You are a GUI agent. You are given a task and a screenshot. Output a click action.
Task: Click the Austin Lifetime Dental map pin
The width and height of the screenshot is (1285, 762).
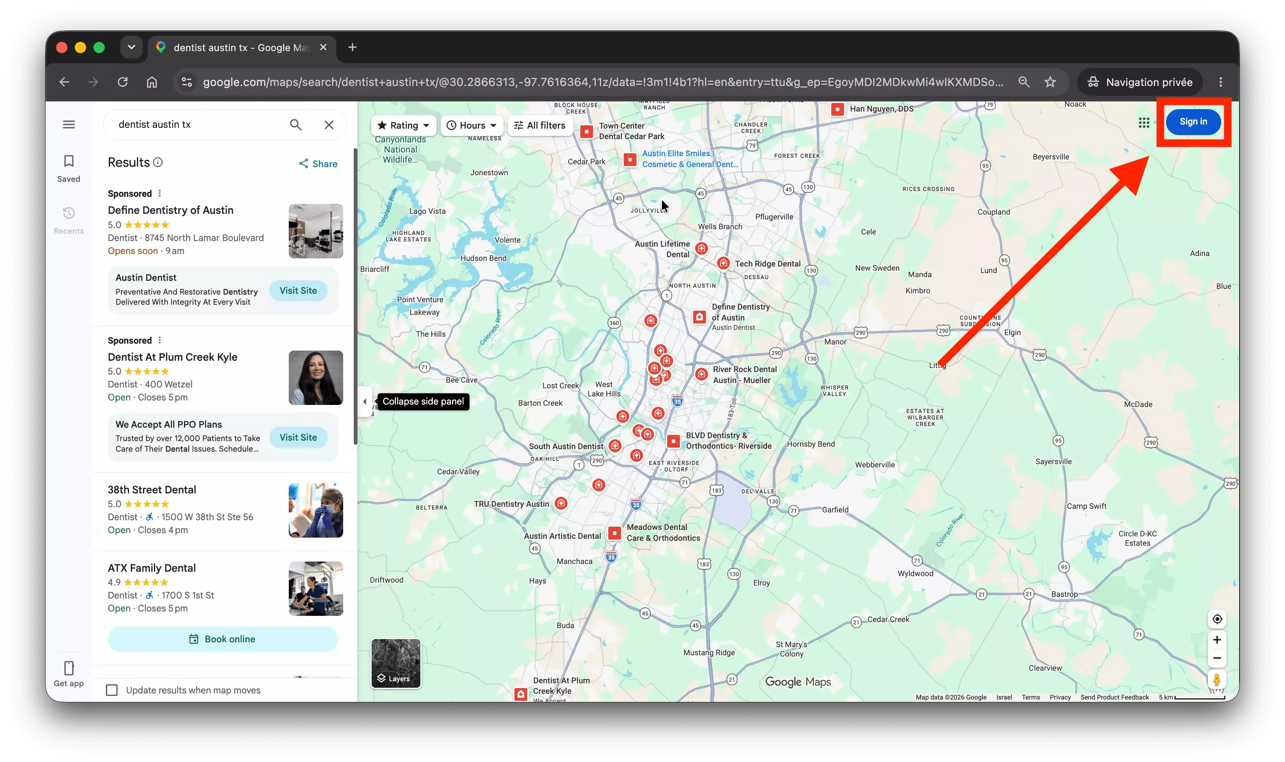(x=701, y=249)
